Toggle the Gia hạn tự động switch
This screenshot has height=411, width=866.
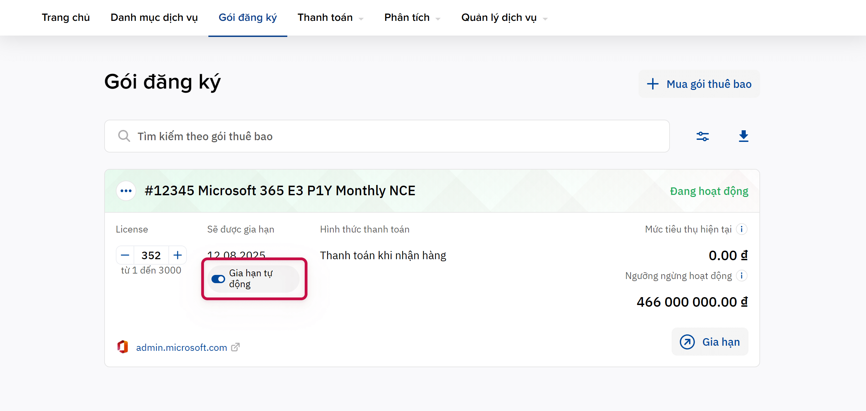click(x=218, y=279)
